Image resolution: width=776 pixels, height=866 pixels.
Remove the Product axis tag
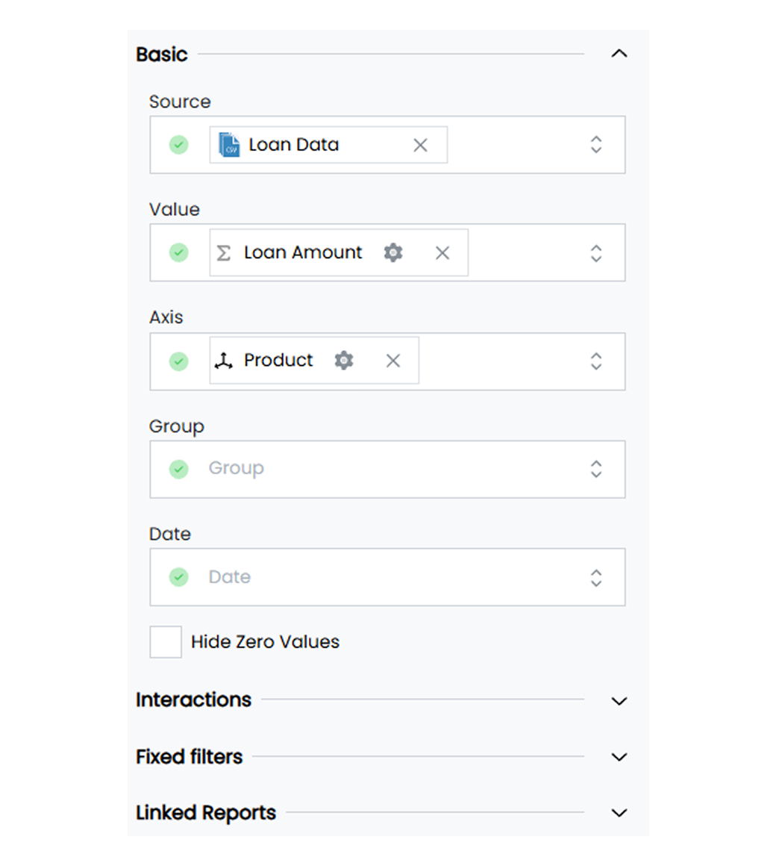tap(393, 361)
